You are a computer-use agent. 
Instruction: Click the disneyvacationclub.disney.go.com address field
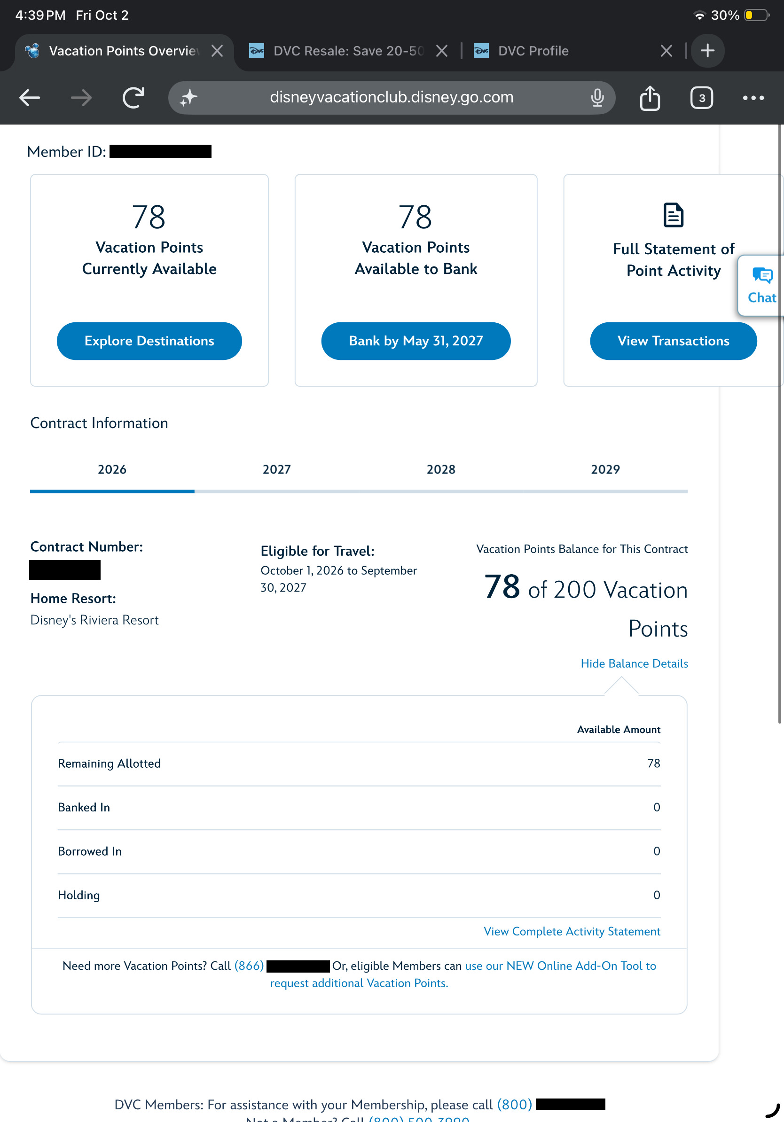click(x=391, y=98)
